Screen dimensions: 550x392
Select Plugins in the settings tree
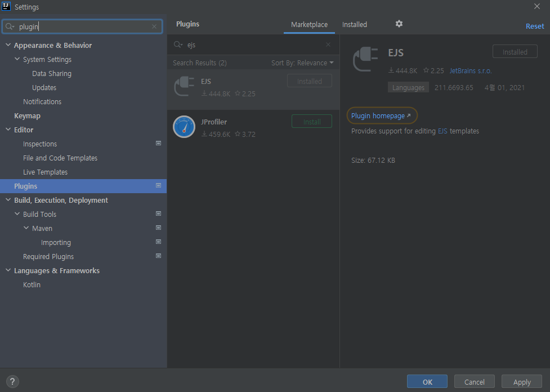coord(83,186)
